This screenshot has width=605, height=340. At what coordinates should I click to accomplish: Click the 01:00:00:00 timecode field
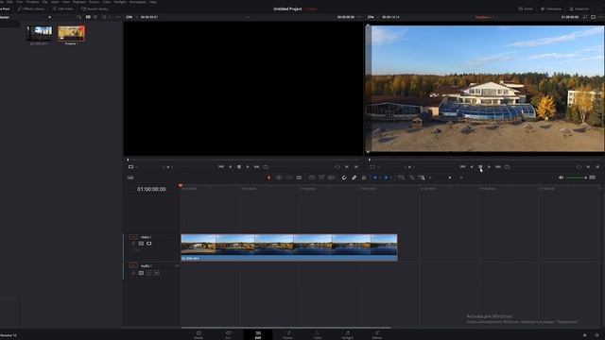pos(151,189)
